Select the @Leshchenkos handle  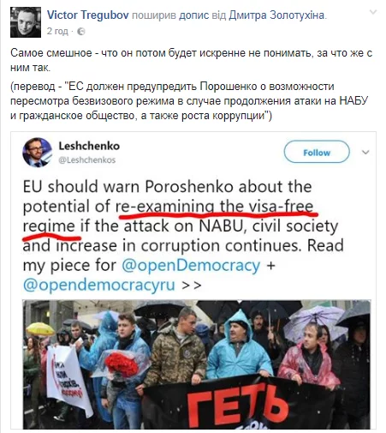coord(87,159)
